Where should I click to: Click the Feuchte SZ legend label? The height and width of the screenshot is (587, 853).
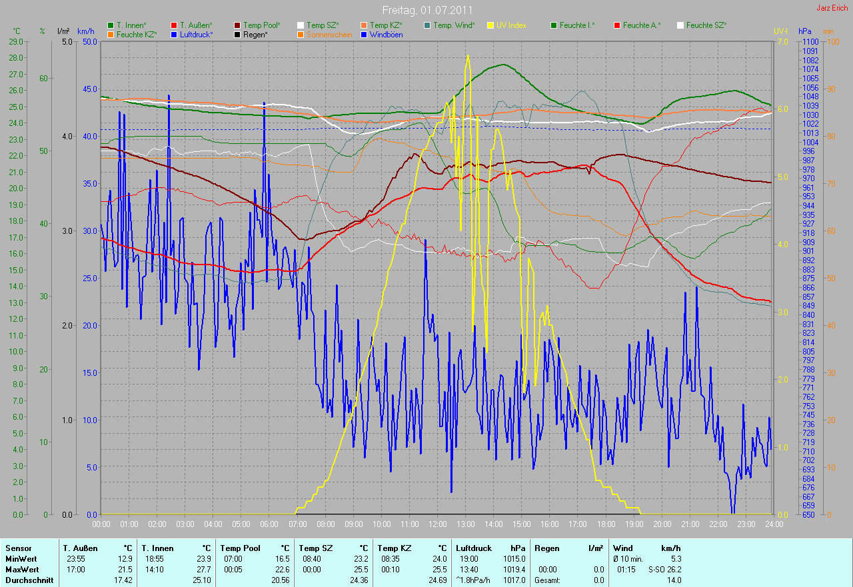tap(706, 25)
